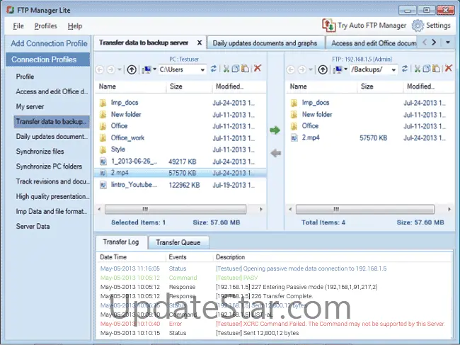Select Style folder in local pane
The height and width of the screenshot is (345, 460).
[x=180, y=149]
